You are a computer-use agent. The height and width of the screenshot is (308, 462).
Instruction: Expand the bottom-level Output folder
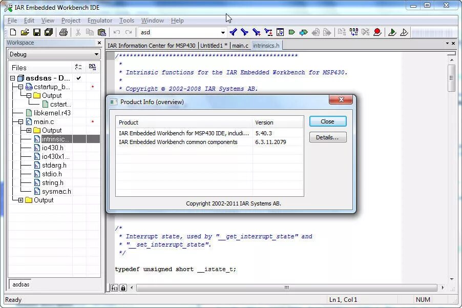click(x=20, y=200)
